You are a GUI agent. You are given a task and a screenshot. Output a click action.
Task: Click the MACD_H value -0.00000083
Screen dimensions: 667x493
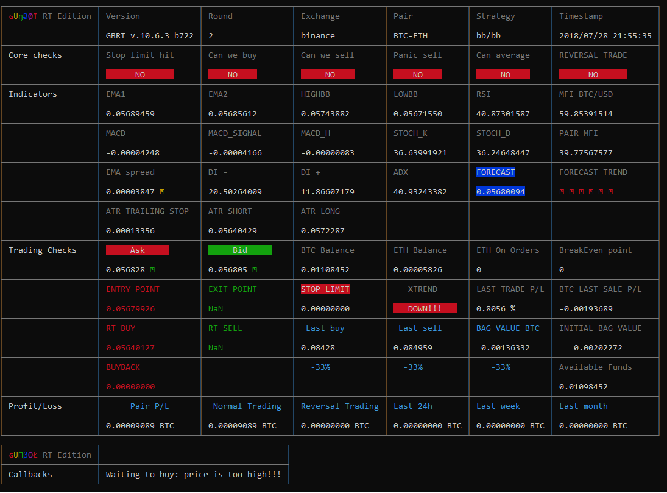tap(328, 153)
